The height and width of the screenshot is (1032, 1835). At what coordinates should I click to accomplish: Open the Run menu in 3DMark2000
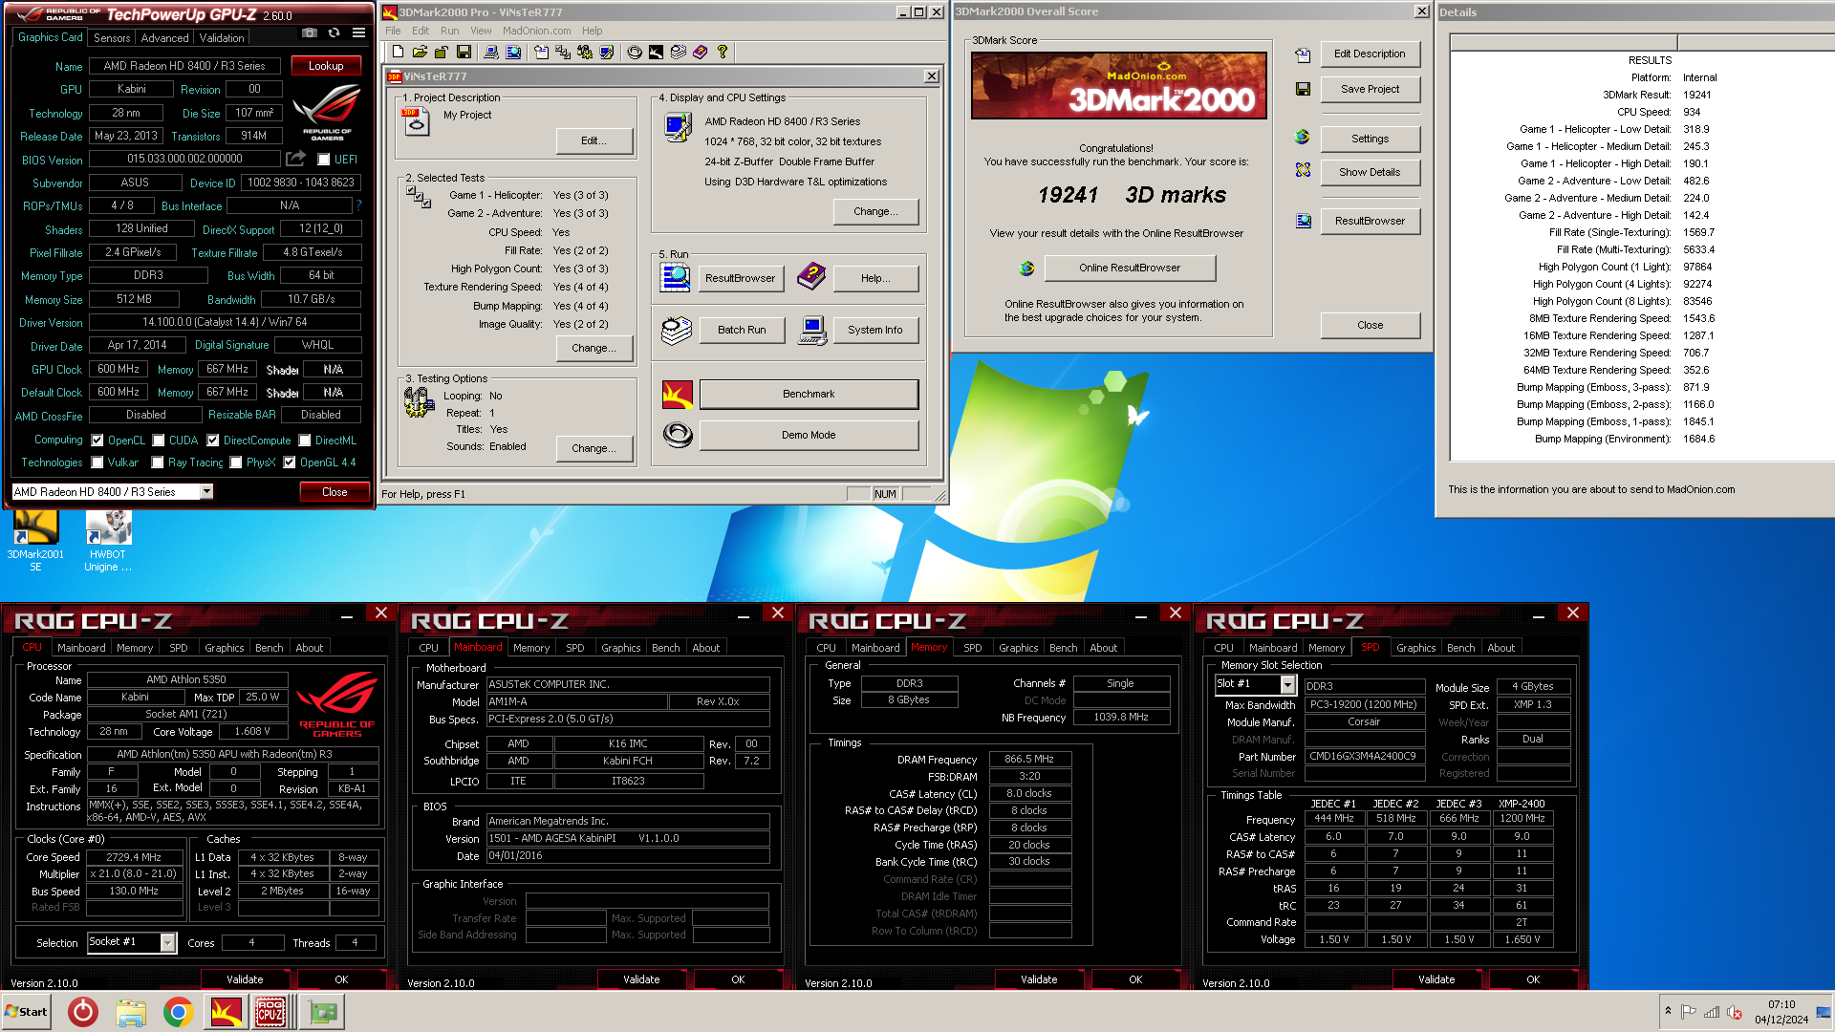[x=449, y=31]
